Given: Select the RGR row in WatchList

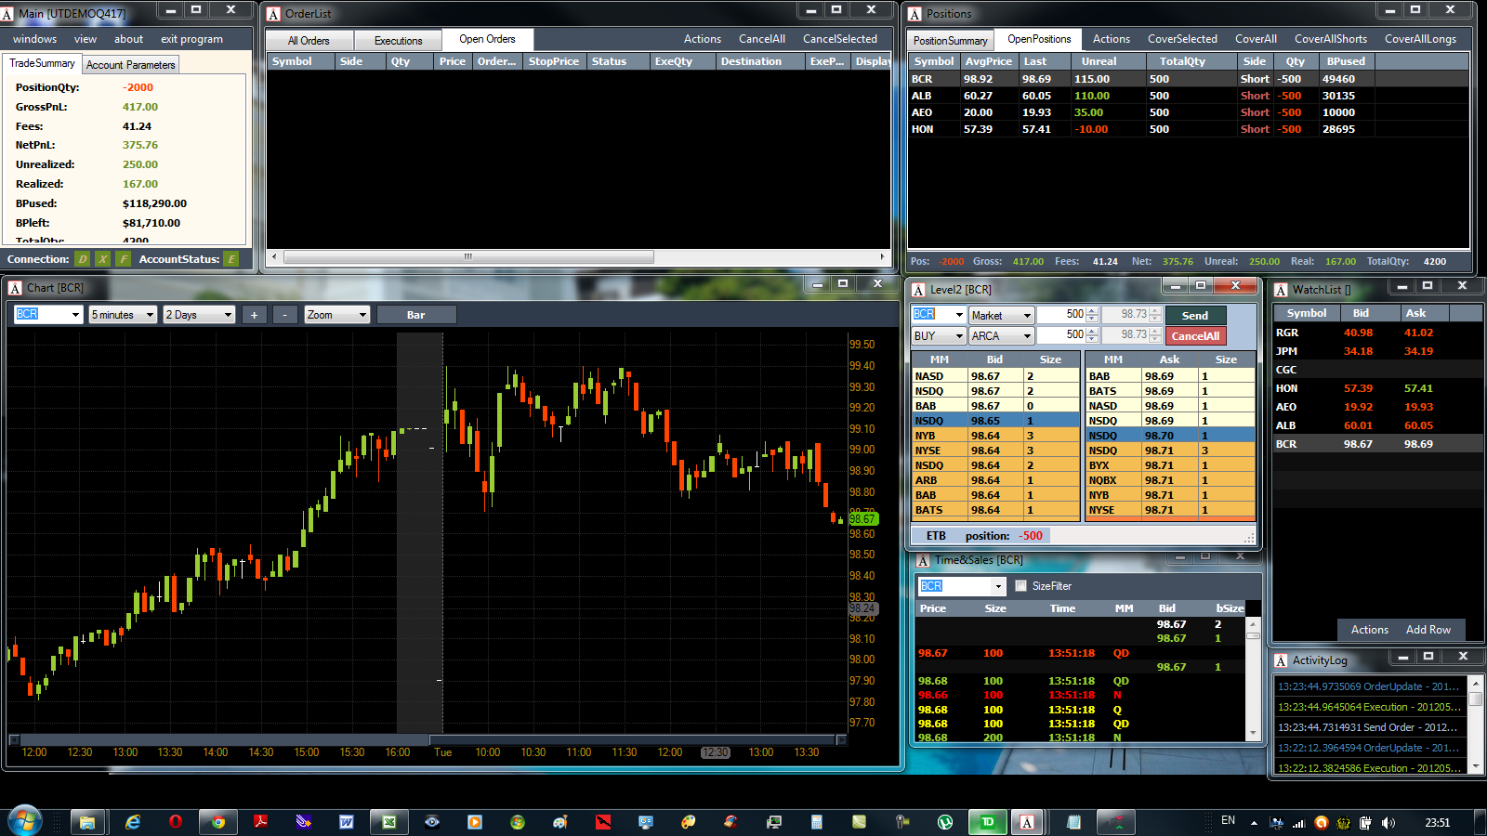Looking at the screenshot, I should pos(1377,333).
